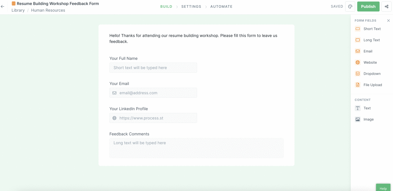The width and height of the screenshot is (393, 191).
Task: Add a Website field icon
Action: coord(358,63)
